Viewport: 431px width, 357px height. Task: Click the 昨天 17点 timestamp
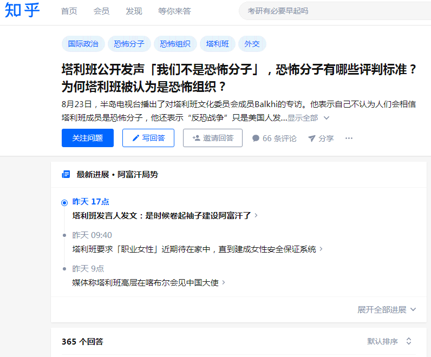(x=91, y=202)
